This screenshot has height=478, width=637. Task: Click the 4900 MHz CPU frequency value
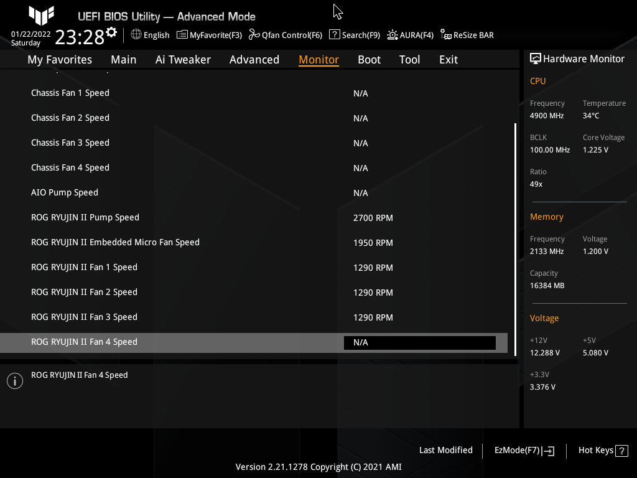tap(547, 116)
